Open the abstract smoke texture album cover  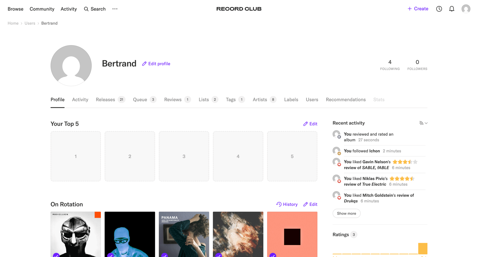[x=238, y=234]
